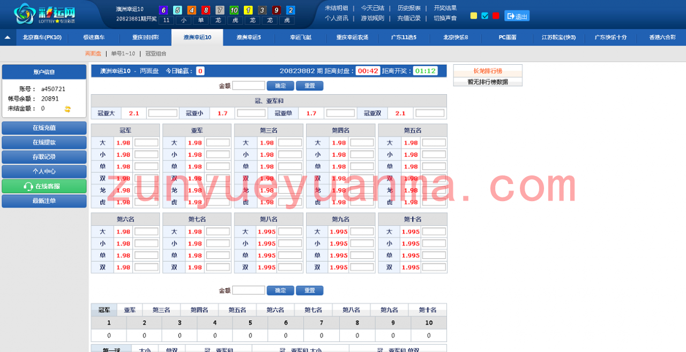Viewport: 686px width, 352px height.
Task: Open the 今天已结 link
Action: (x=372, y=8)
